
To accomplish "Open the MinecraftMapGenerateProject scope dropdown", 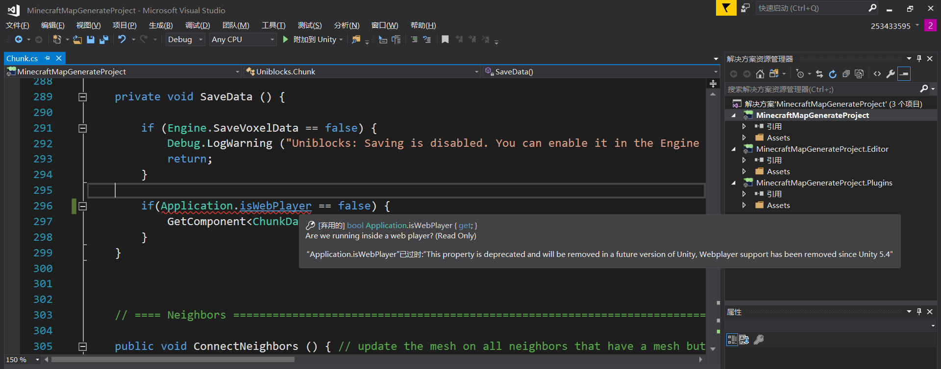I will (124, 71).
